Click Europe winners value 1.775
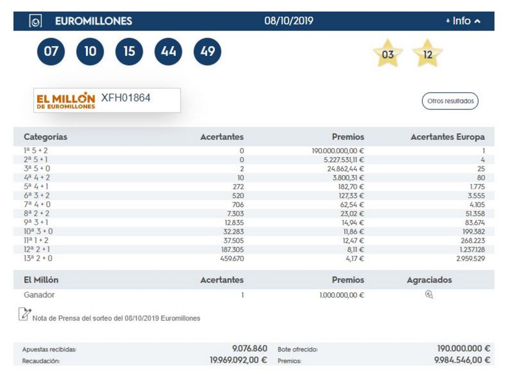Screen dimensions: 505x377 476,187
